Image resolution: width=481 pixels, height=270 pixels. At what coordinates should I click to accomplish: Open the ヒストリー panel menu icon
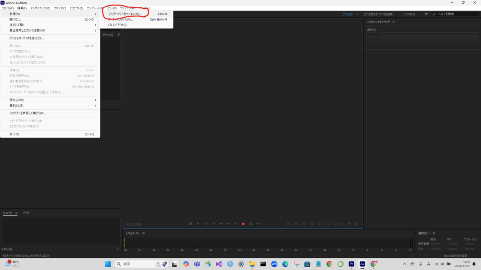tap(17, 213)
